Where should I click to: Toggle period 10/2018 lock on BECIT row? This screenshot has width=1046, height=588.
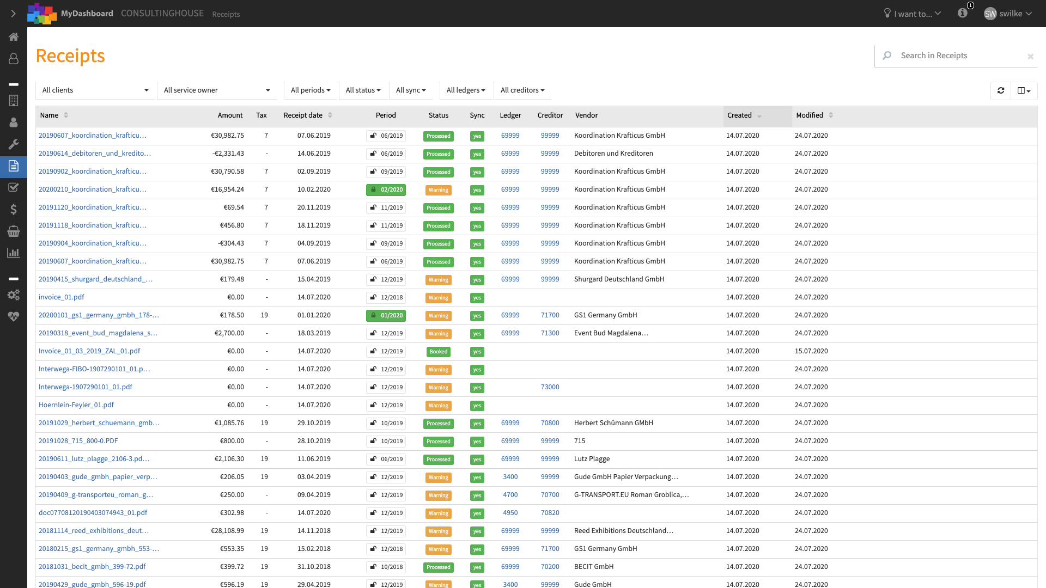pos(386,567)
